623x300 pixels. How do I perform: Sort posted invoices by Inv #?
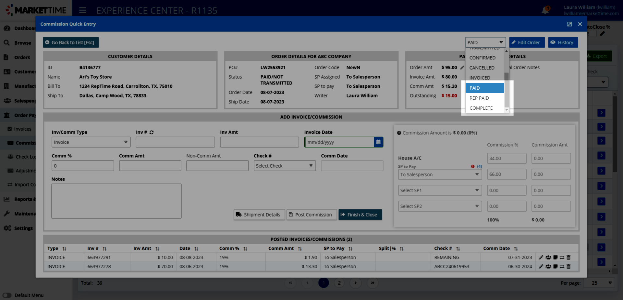(x=104, y=249)
